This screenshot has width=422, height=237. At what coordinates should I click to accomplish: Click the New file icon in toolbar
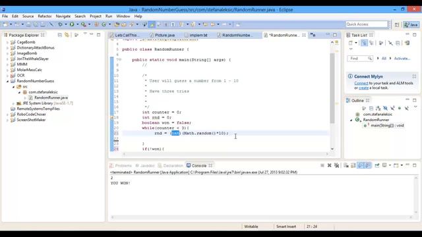[x=5, y=24]
